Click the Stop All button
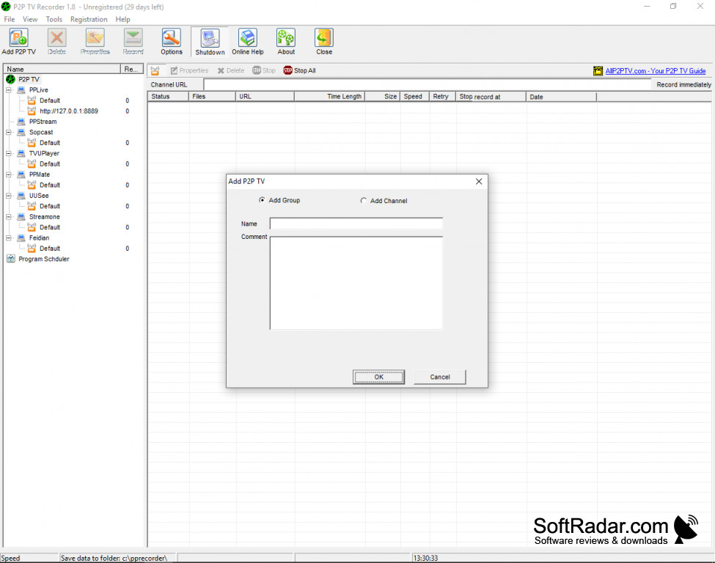Viewport: 715px width, 563px height. [300, 70]
